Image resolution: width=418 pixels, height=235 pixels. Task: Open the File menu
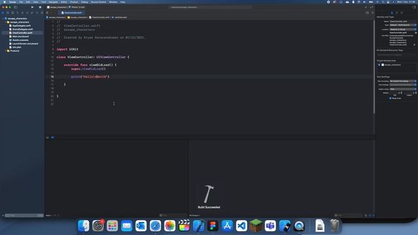(21, 2)
